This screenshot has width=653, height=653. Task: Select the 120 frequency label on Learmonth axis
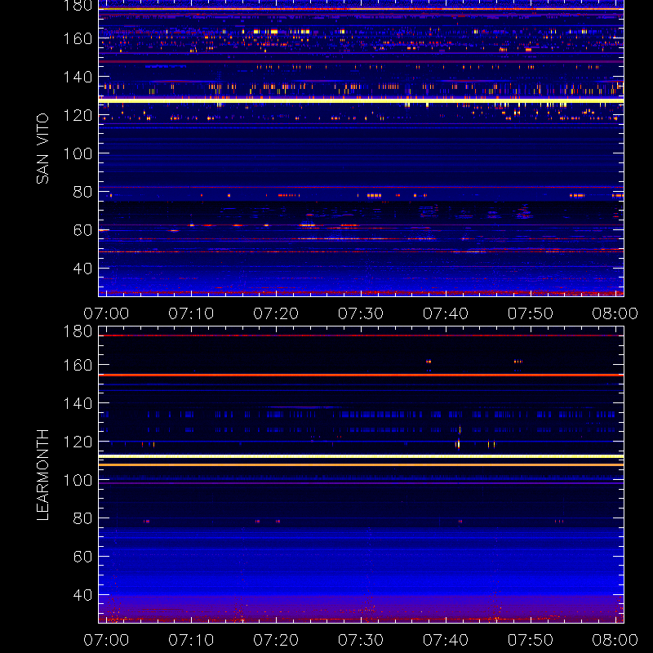point(78,442)
